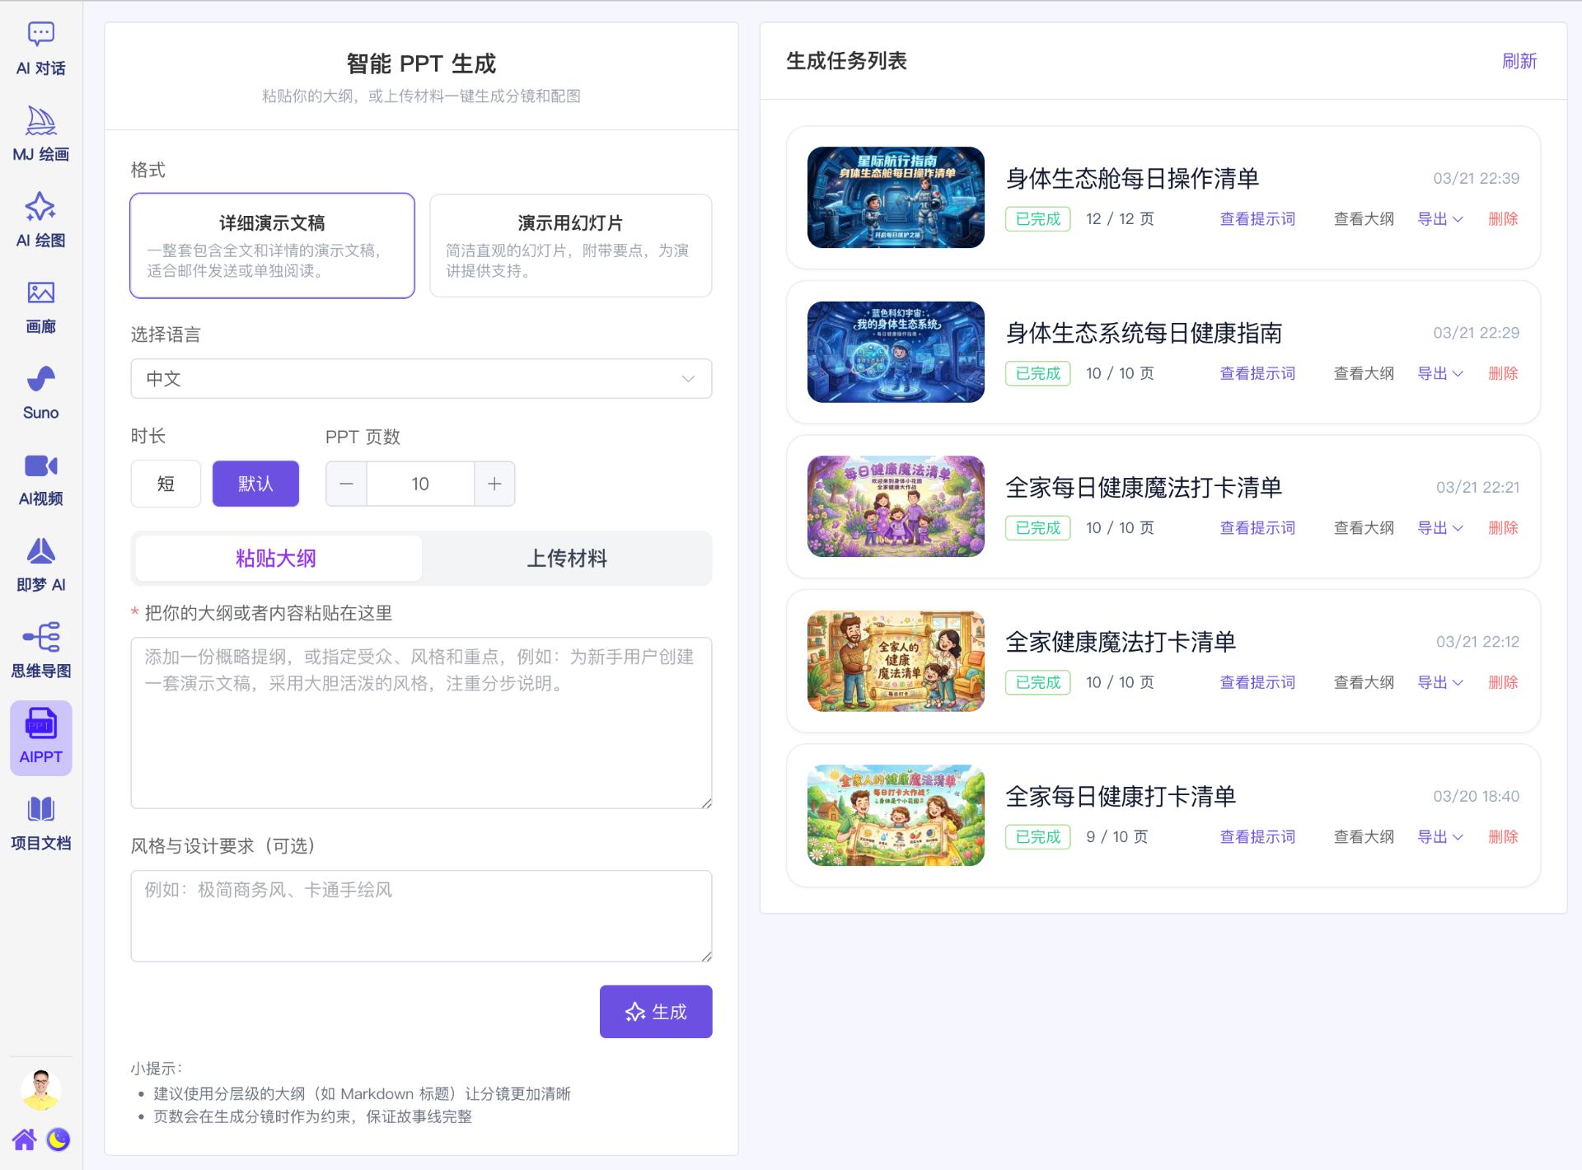Open the 画廊 gallery
The width and height of the screenshot is (1582, 1170).
click(40, 305)
